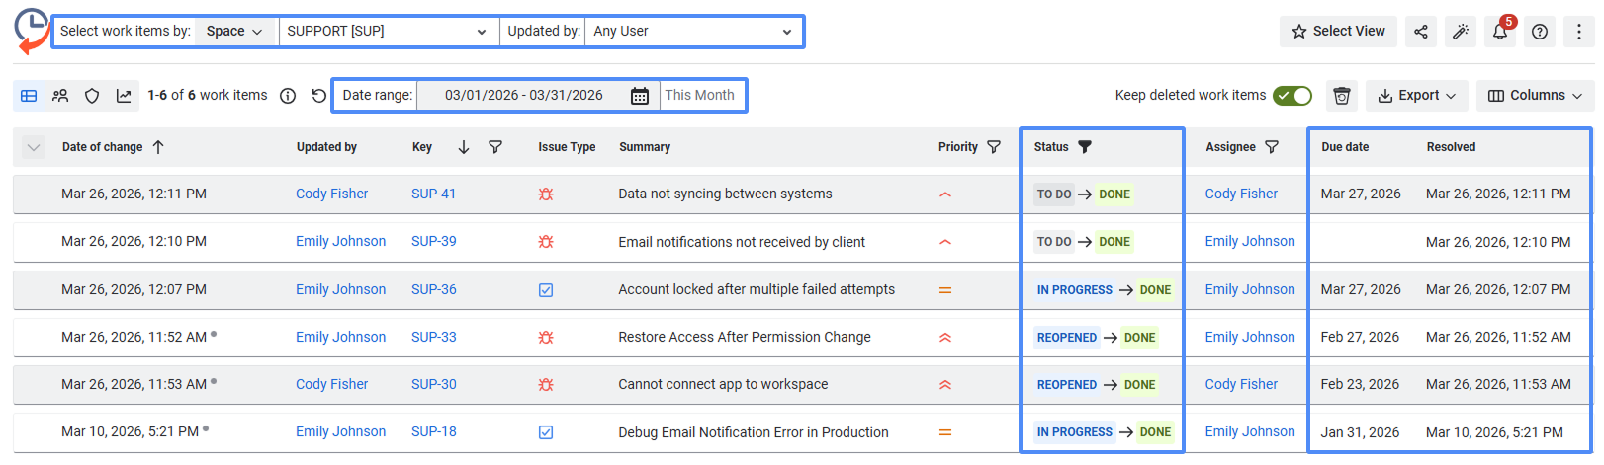Click bug icon for SUP-41
This screenshot has height=465, width=1604.
coord(546,194)
